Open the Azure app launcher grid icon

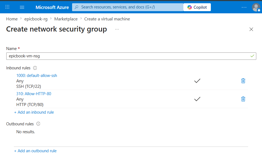point(7,7)
